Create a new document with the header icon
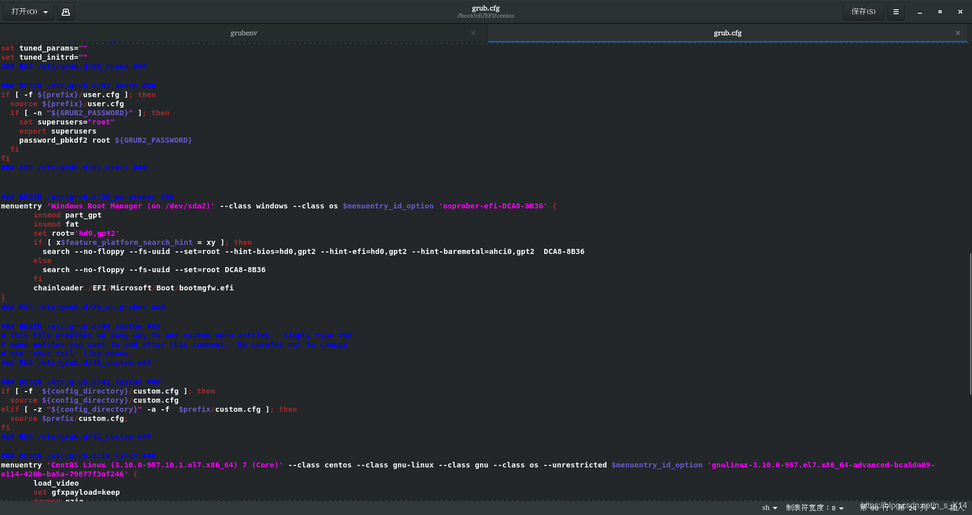The image size is (972, 515). [x=66, y=12]
